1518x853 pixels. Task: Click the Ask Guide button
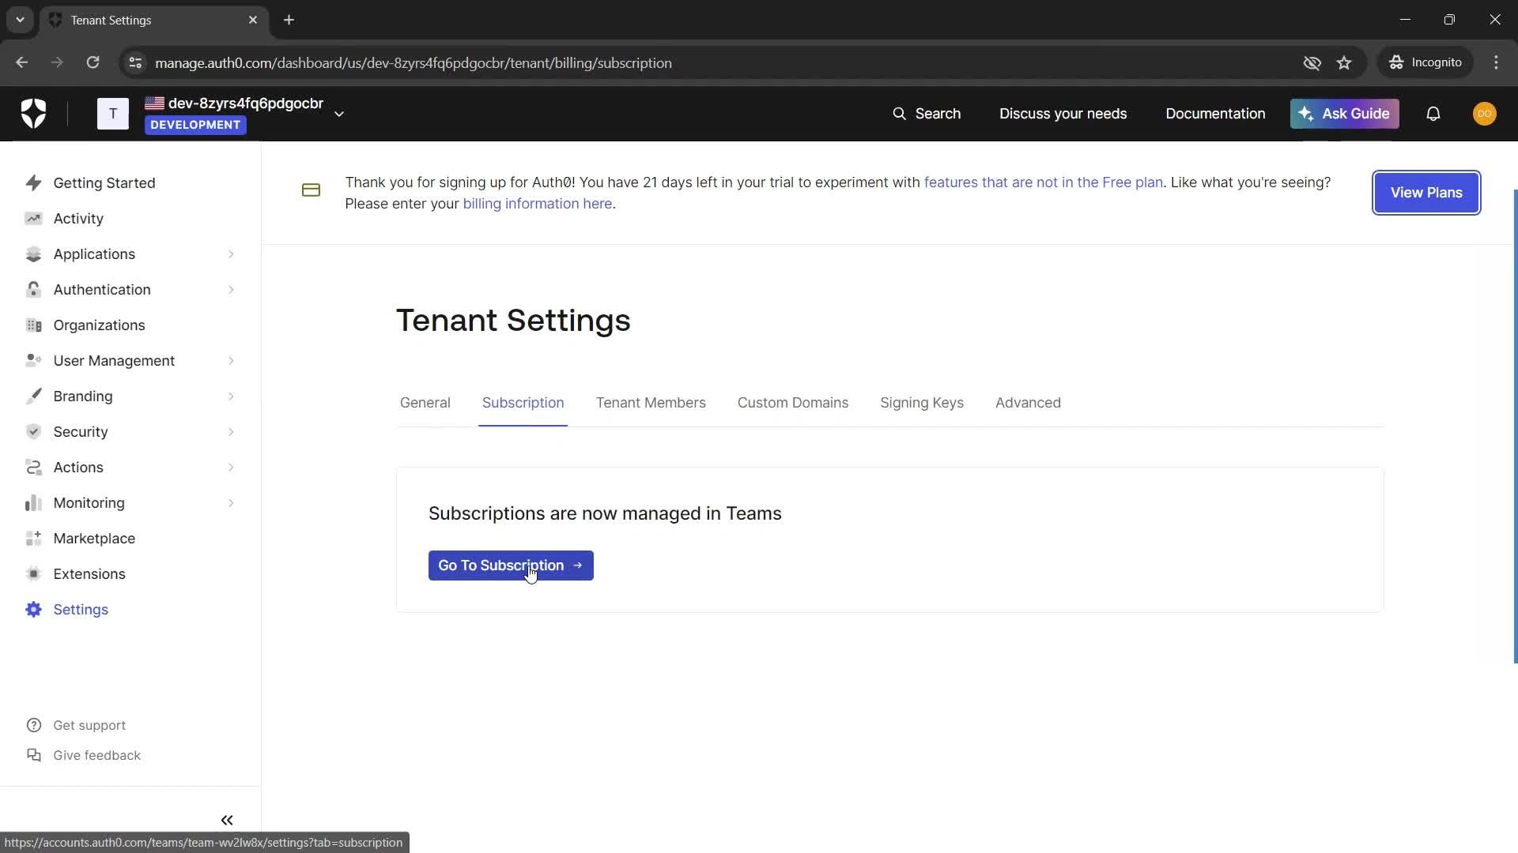[1344, 114]
